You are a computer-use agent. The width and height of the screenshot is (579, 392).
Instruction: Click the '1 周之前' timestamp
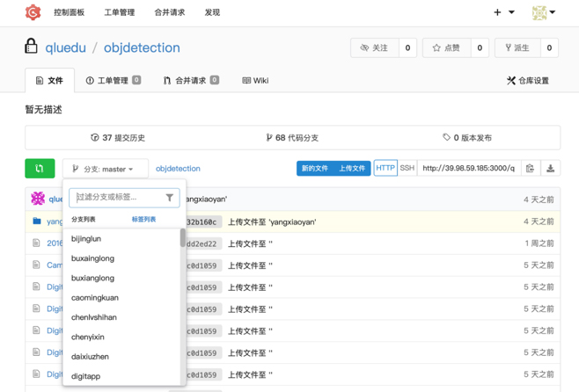[539, 243]
